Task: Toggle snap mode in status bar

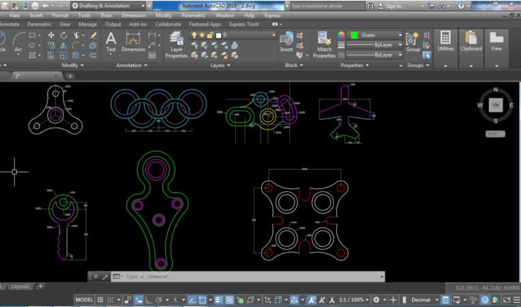Action: (110, 299)
